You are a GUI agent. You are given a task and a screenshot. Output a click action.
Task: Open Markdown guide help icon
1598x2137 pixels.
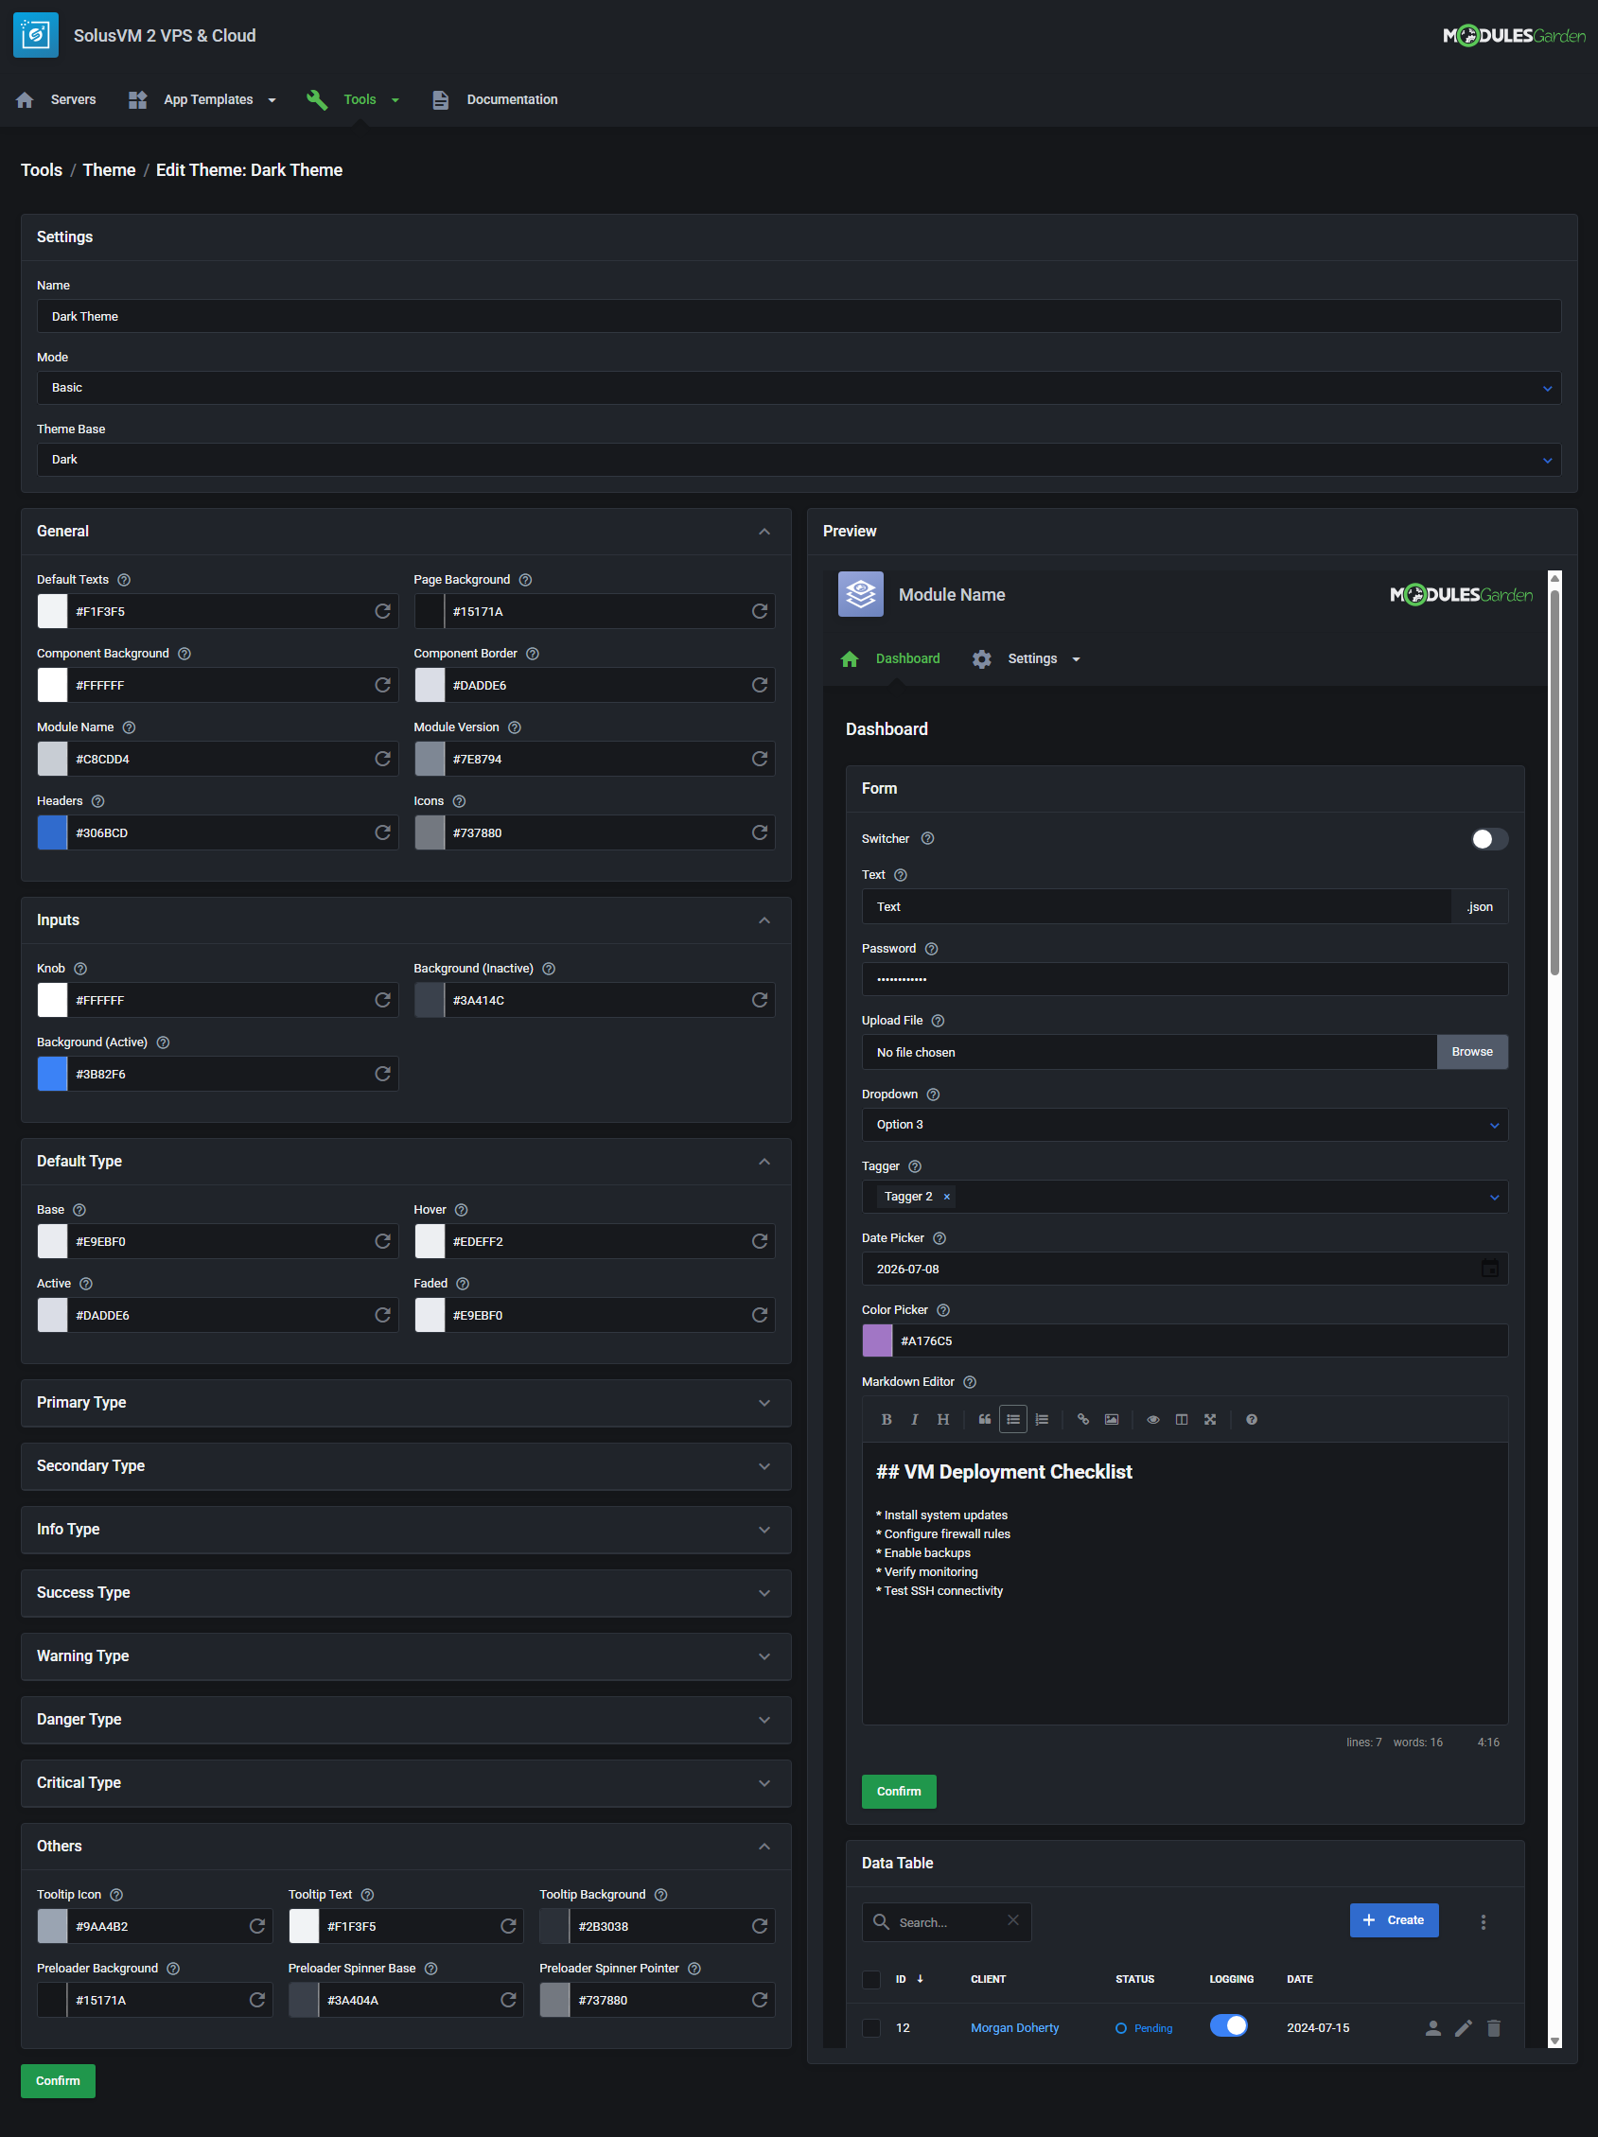(1251, 1419)
